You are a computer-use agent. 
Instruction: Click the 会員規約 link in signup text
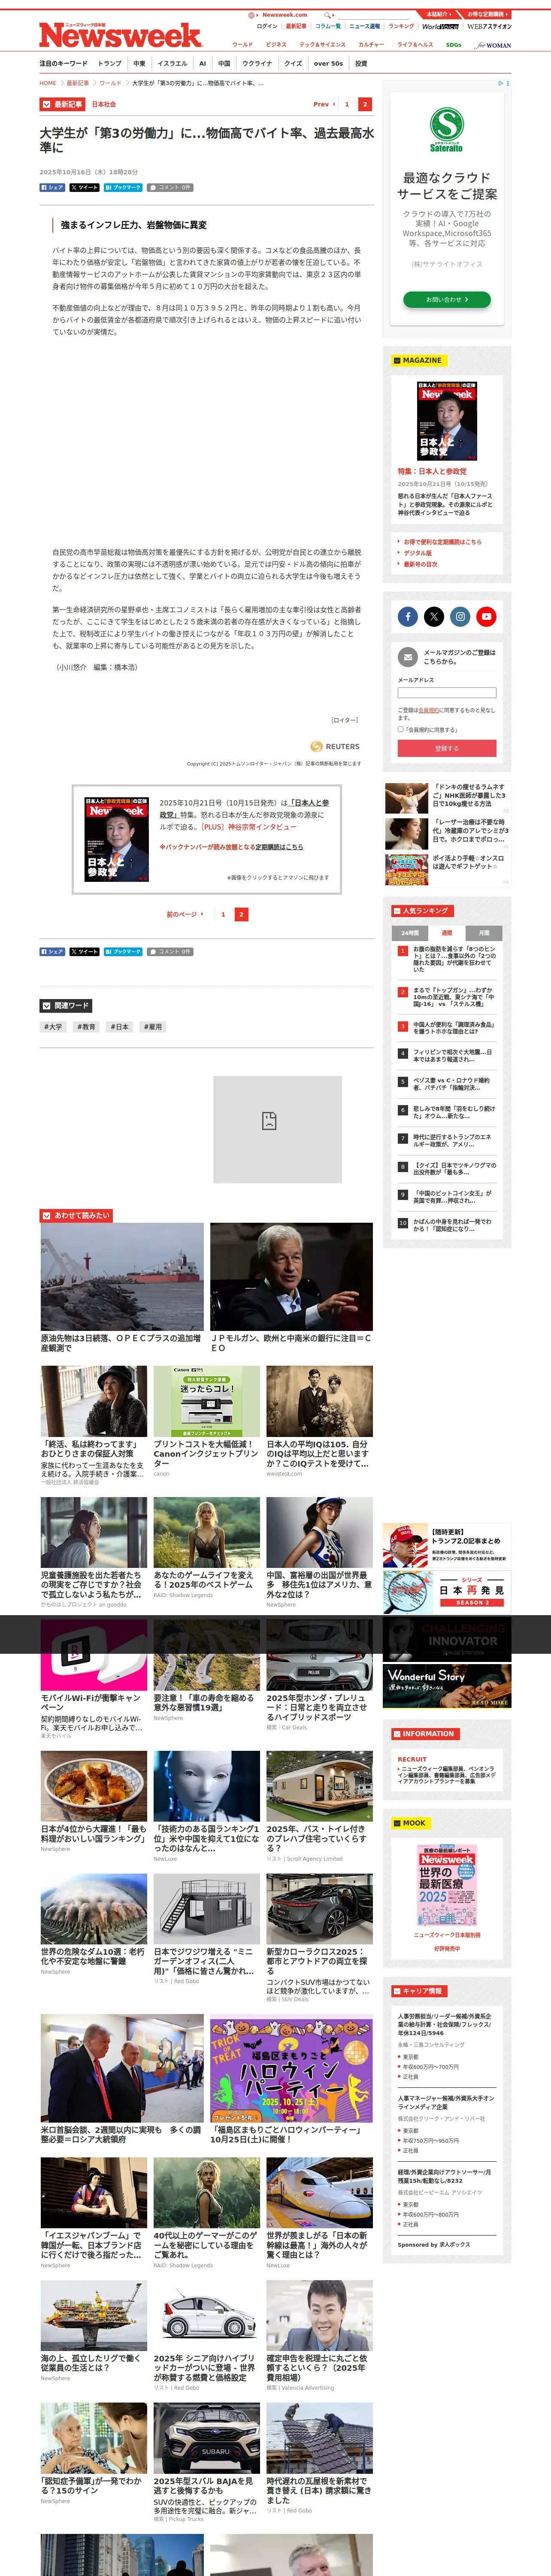428,710
